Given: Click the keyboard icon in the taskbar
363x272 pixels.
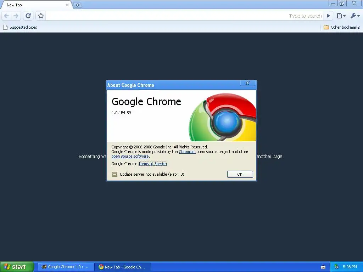Looking at the screenshot, I should (x=323, y=267).
